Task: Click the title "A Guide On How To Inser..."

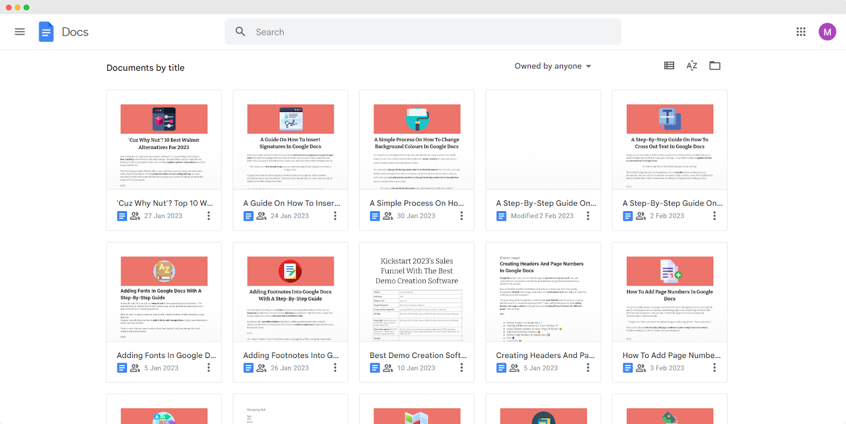Action: pos(292,203)
